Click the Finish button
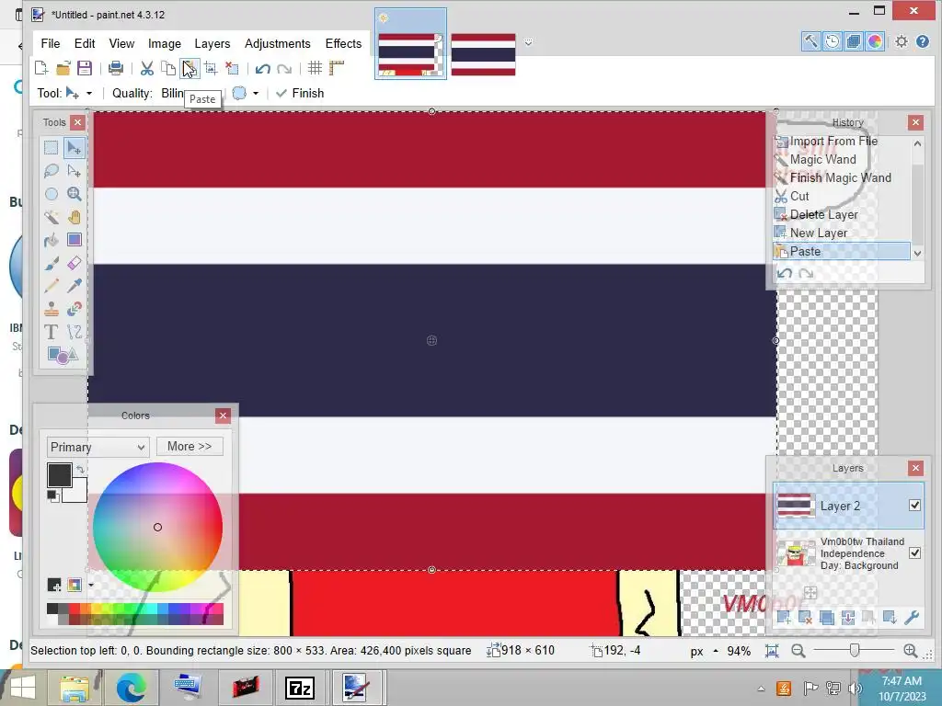 click(300, 93)
